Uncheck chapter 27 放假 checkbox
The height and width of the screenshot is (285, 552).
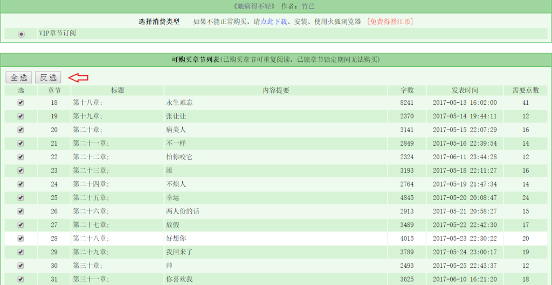click(x=21, y=225)
